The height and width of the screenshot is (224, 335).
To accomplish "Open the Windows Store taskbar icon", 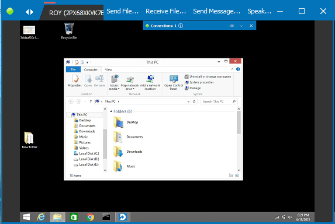I will click(74, 217).
